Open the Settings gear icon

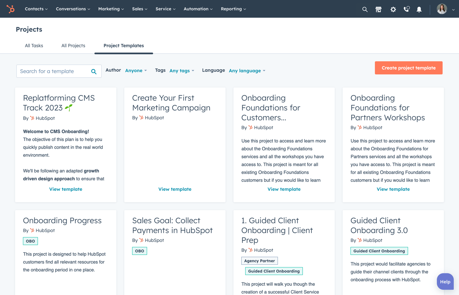393,9
